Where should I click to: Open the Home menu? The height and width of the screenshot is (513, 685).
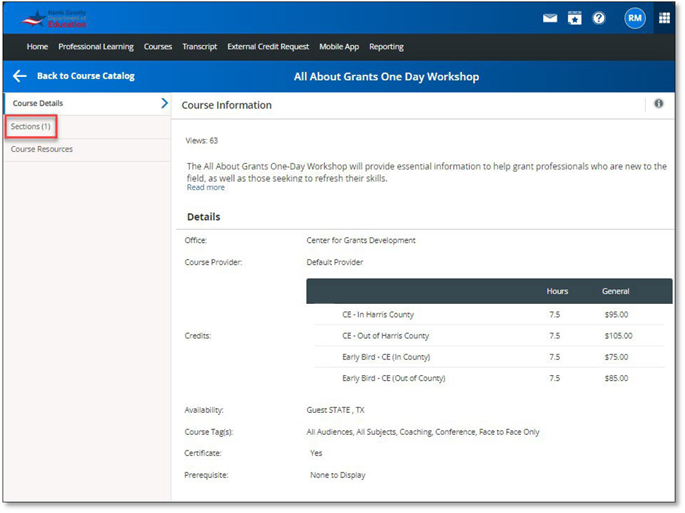37,47
